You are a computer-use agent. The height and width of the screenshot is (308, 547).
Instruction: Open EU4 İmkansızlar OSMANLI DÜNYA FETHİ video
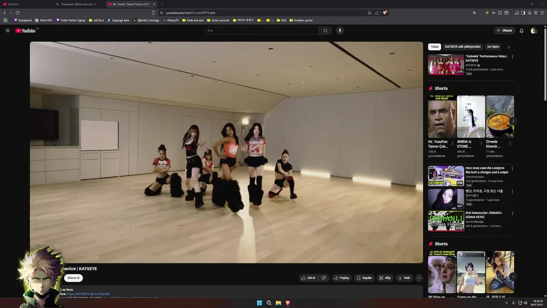pos(446,221)
